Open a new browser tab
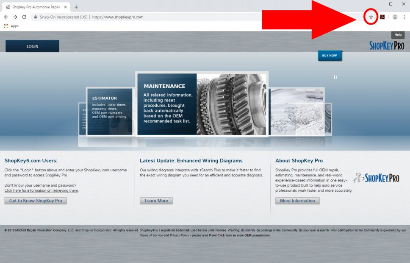This screenshot has height=263, width=410. 75,7
